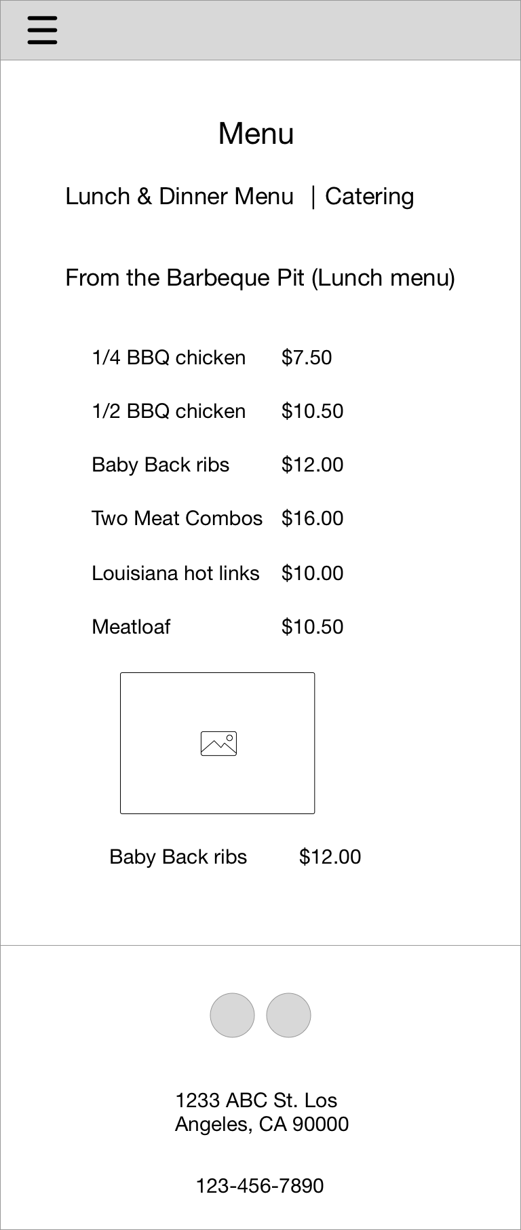Select the 1/2 BBQ chicken item
Screen dimensions: 521x1230
click(169, 411)
